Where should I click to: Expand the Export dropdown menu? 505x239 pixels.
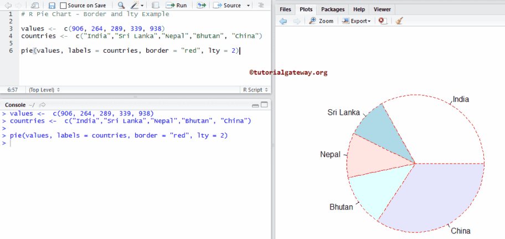[x=356, y=21]
